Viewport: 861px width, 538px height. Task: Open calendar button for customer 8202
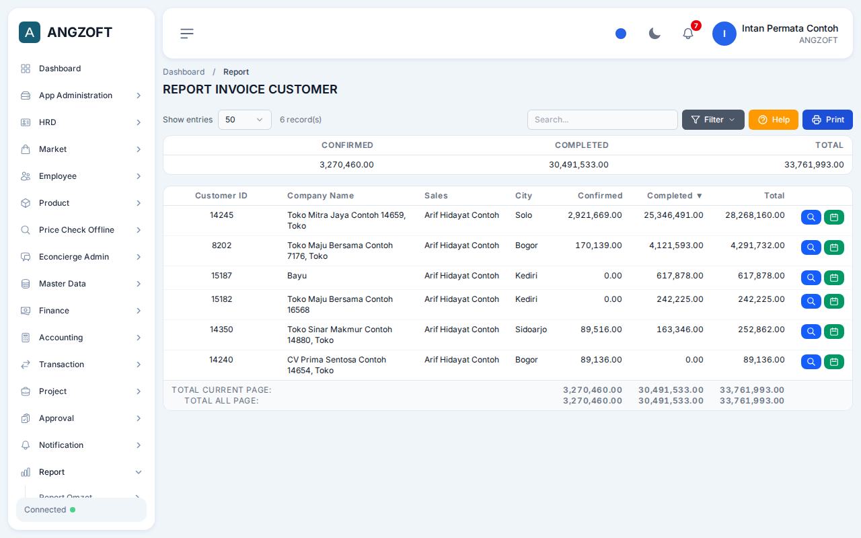click(x=834, y=247)
